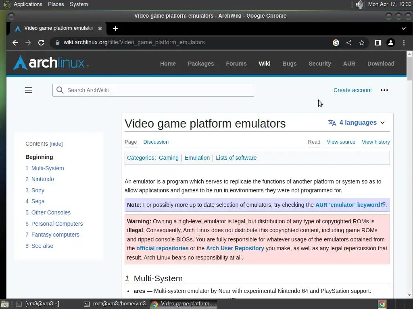The height and width of the screenshot is (309, 413).
Task: Open the AUR nav item
Action: tap(349, 64)
